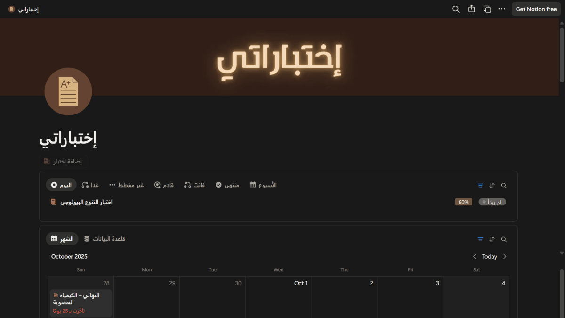Screen dimensions: 565x318
Task: Click the share icon in the top bar
Action: pos(471,9)
